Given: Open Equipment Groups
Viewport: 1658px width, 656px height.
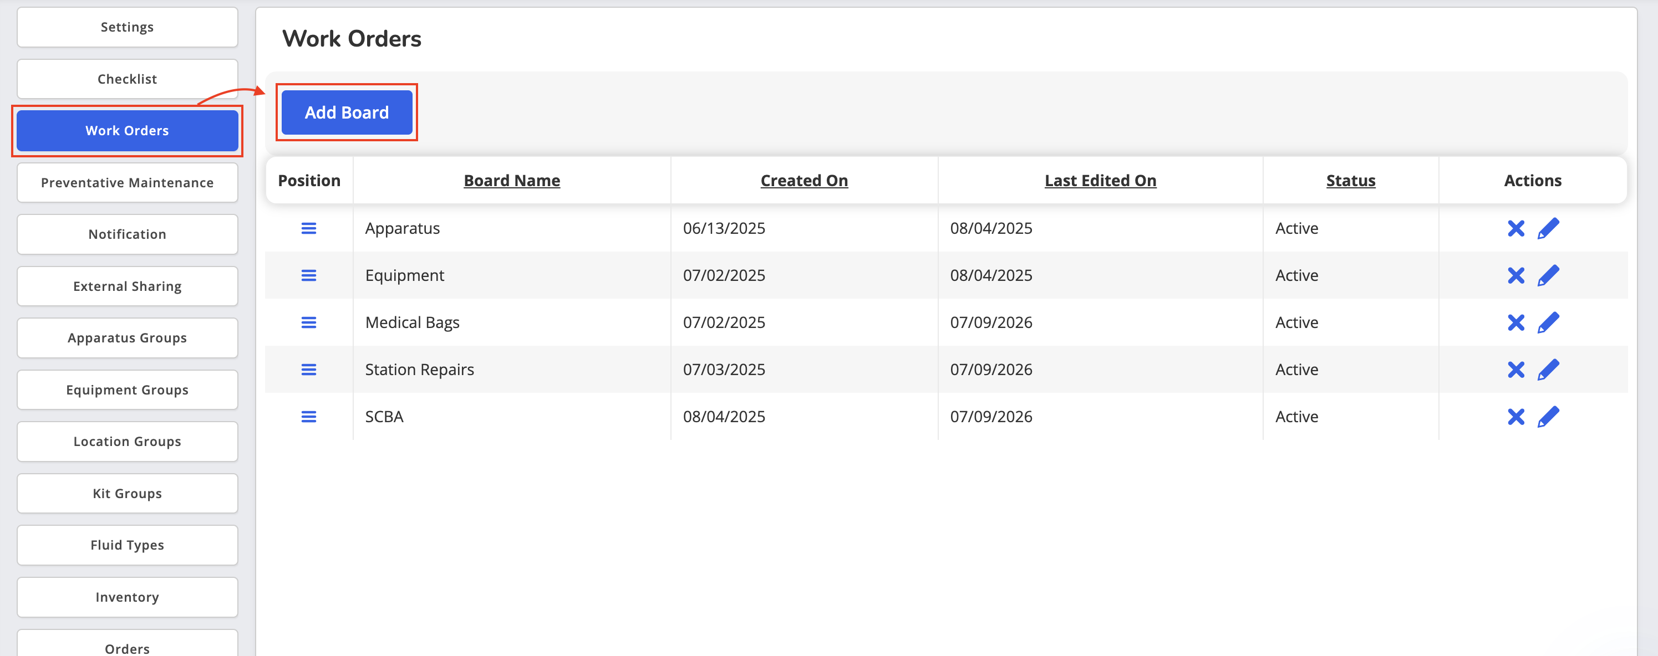Looking at the screenshot, I should point(128,389).
